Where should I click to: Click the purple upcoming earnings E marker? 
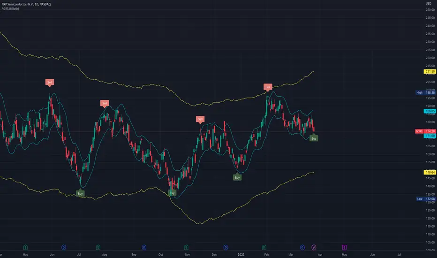tap(344, 247)
